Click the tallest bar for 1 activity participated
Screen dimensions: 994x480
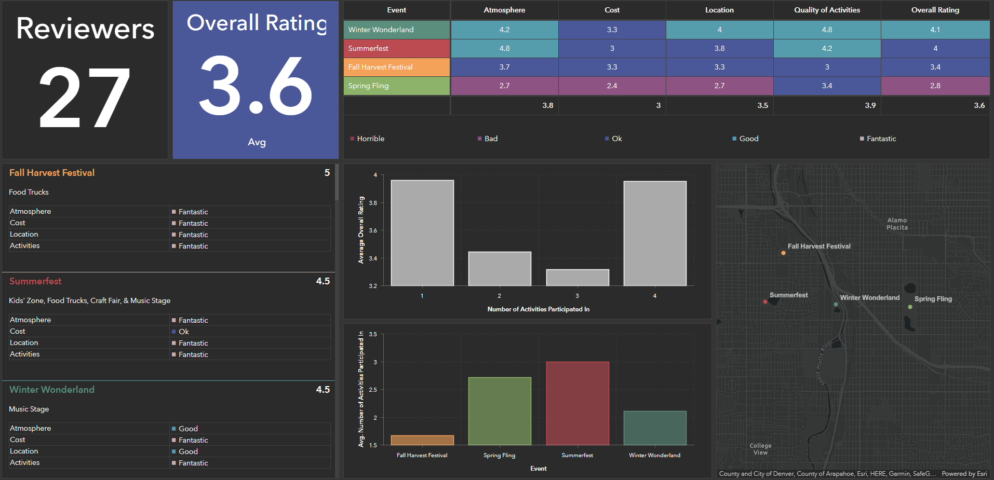coord(422,234)
